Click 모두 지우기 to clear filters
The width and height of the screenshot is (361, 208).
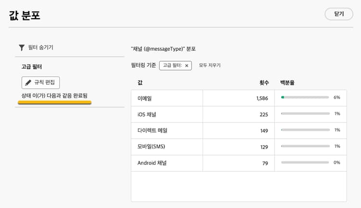click(210, 65)
